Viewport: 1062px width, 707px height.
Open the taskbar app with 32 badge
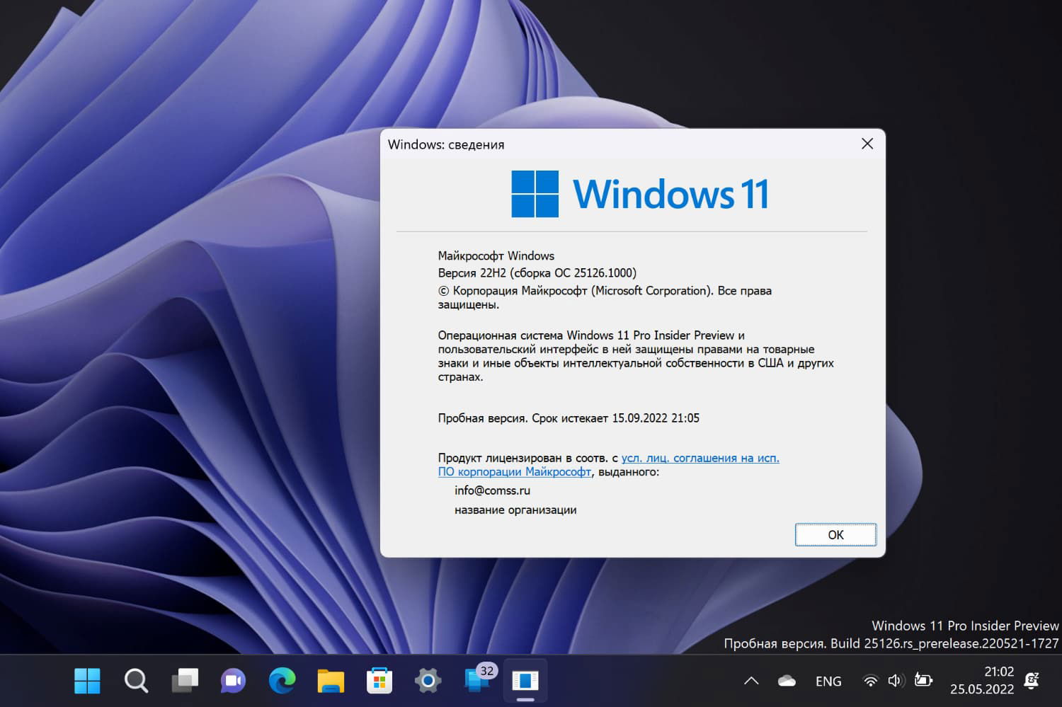[479, 678]
